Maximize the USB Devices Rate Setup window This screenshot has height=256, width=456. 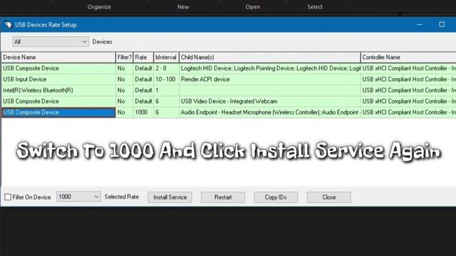442,25
